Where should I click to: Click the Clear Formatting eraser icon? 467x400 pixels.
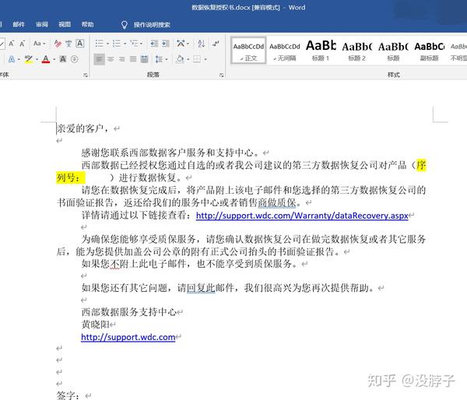click(x=58, y=44)
